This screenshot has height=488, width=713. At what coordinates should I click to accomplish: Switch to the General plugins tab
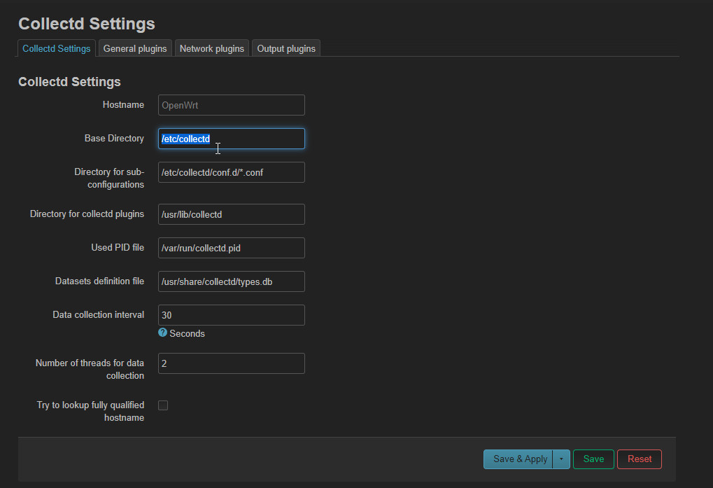[x=135, y=48]
